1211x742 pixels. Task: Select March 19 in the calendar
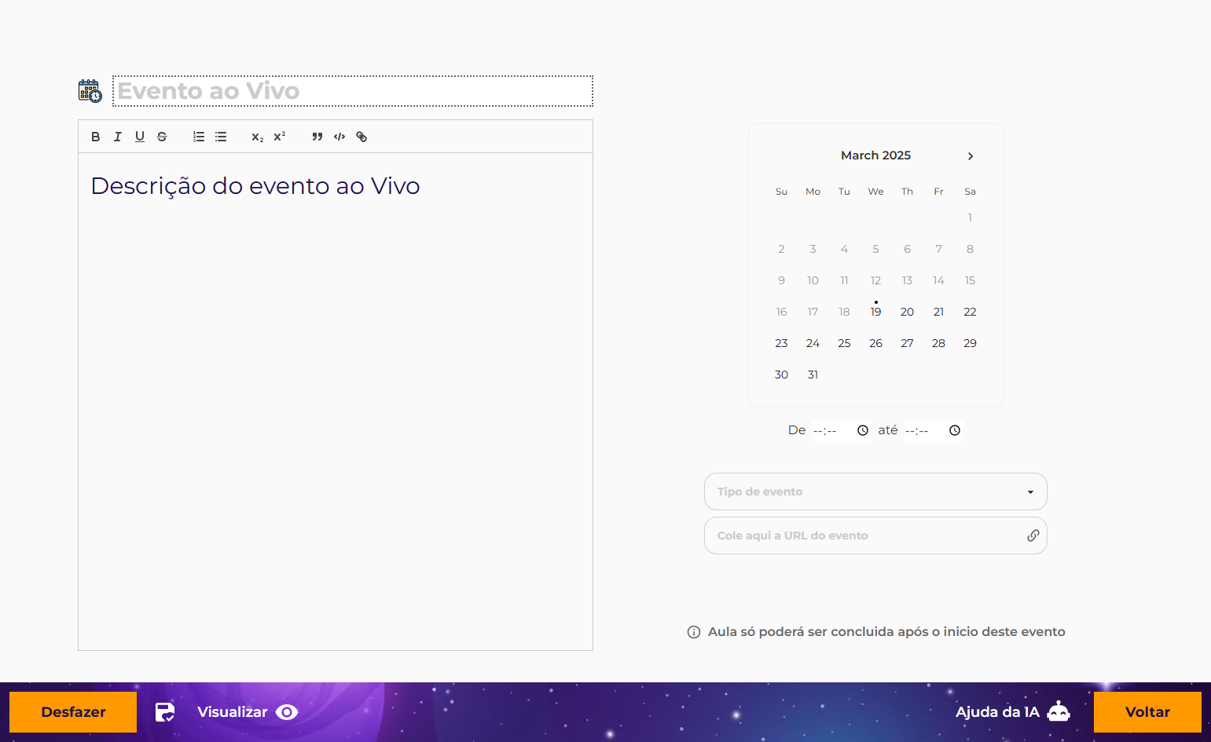point(875,312)
